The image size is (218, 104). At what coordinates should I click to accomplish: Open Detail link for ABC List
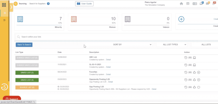tap(108, 60)
